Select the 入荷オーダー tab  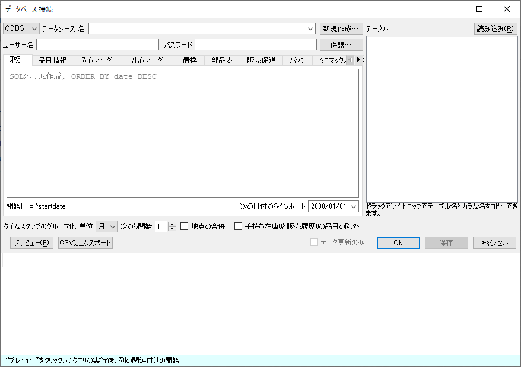pos(99,60)
